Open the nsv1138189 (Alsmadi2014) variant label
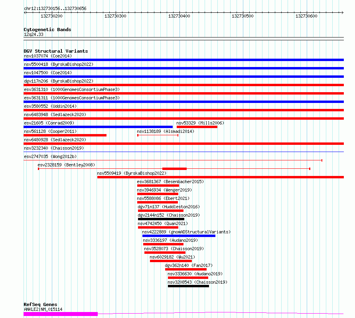 pos(166,131)
